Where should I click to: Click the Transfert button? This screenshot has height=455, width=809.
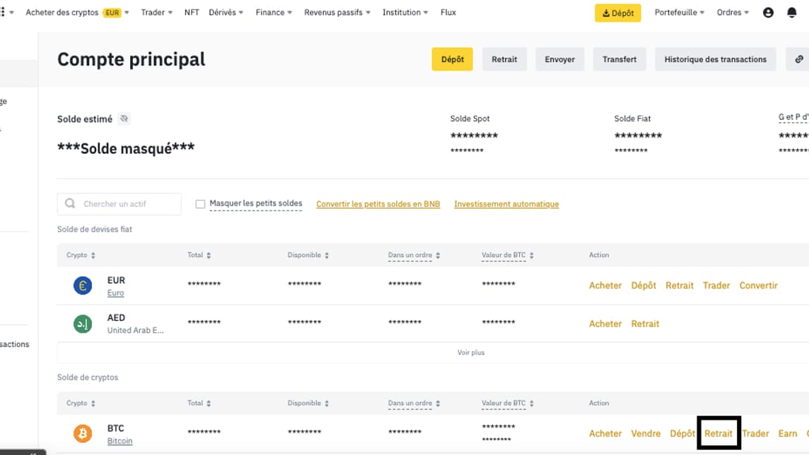pos(619,59)
